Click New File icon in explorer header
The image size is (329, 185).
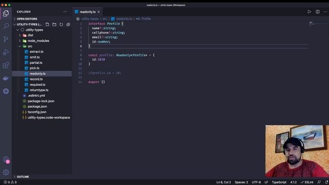pos(47,25)
